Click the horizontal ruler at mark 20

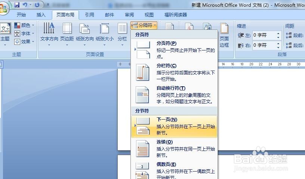point(251,64)
